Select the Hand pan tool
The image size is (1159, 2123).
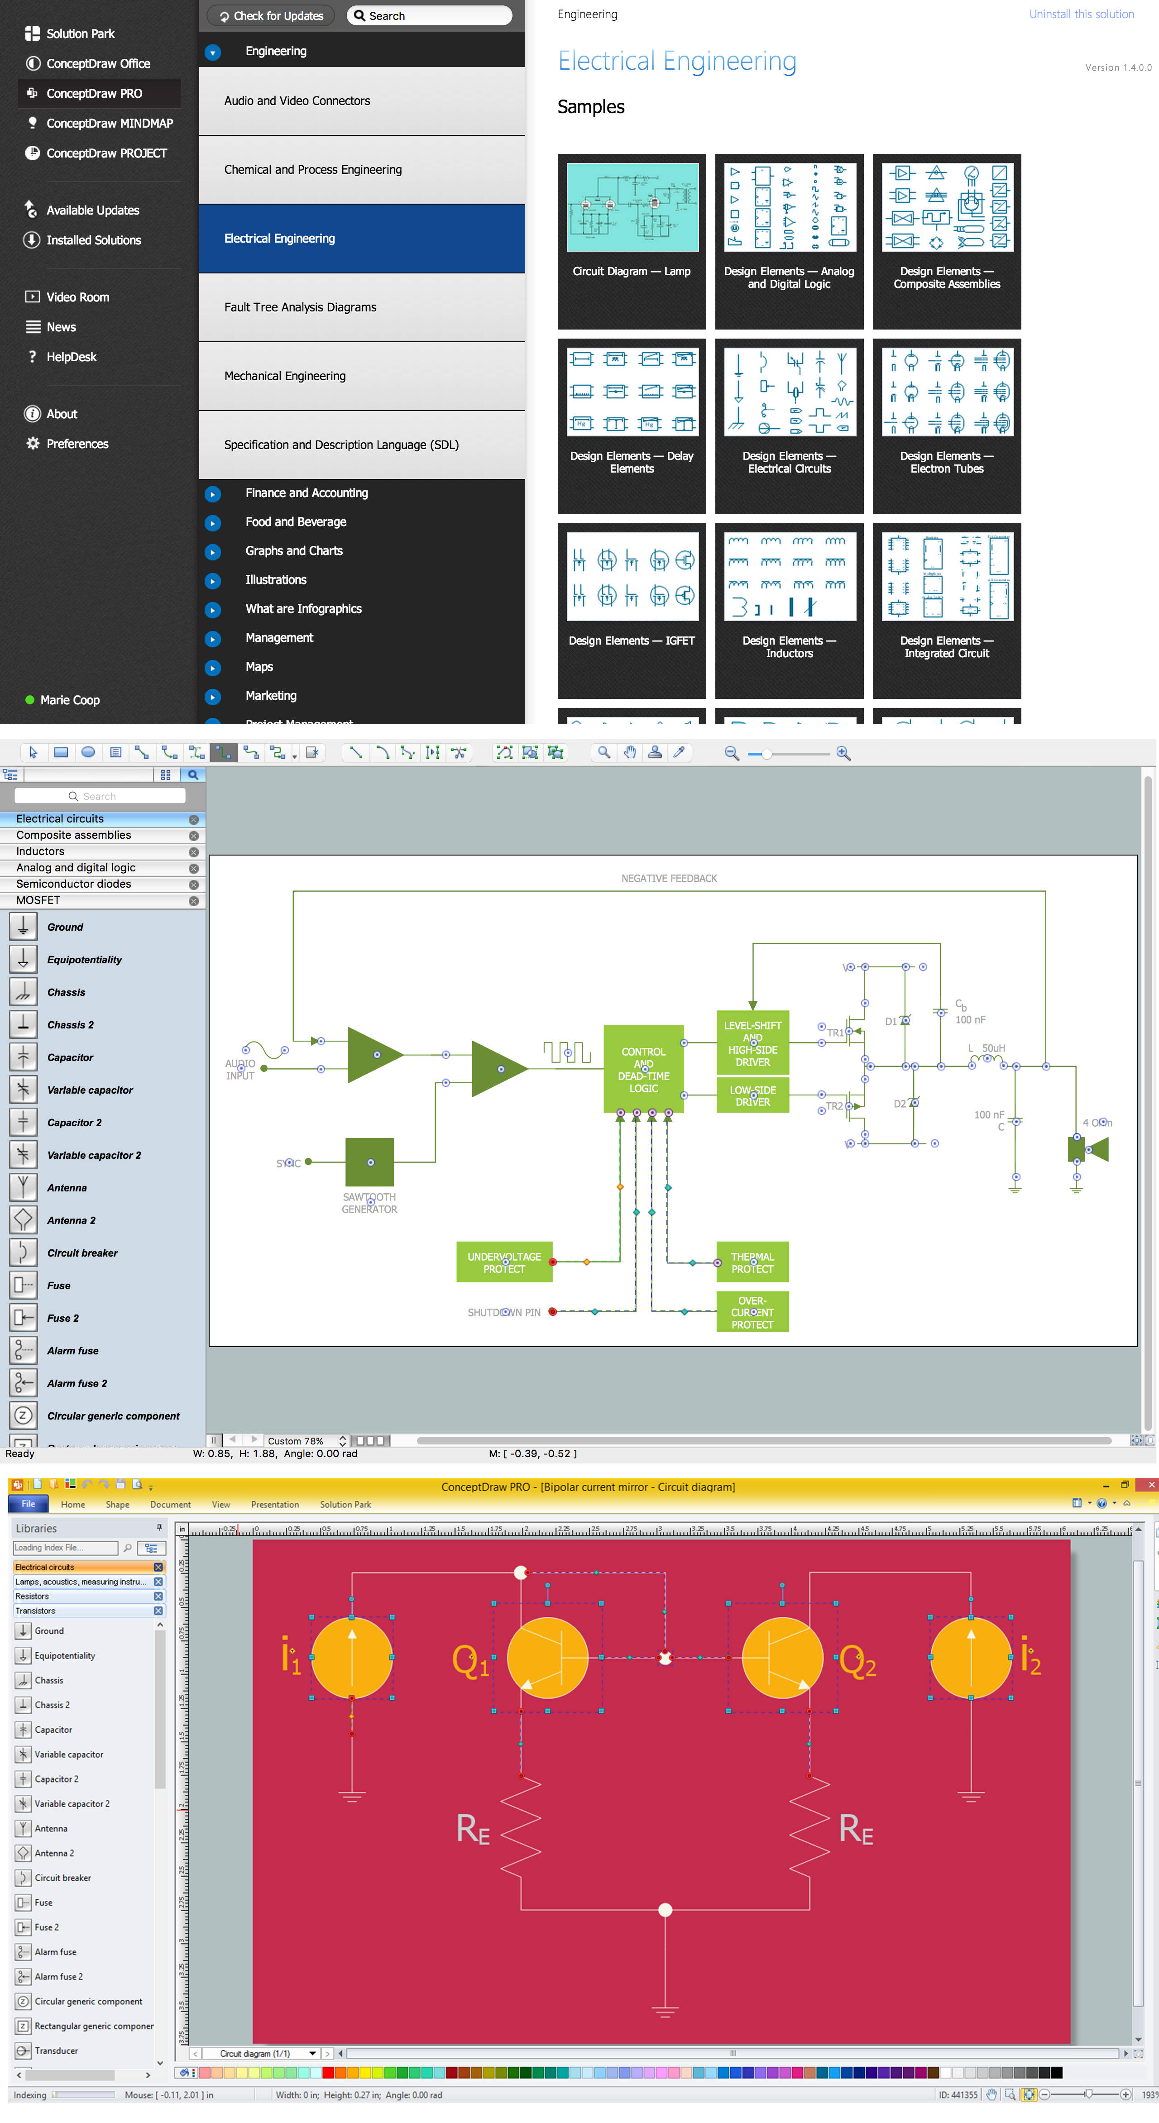click(x=629, y=752)
